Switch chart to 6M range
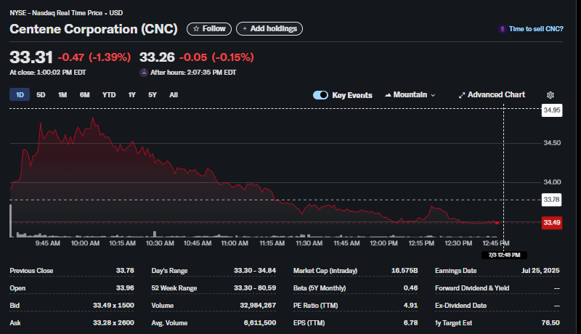 point(84,95)
